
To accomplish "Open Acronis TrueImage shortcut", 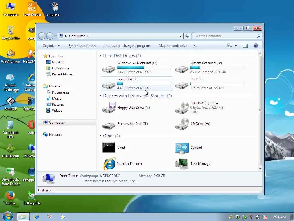I will coord(11,82).
